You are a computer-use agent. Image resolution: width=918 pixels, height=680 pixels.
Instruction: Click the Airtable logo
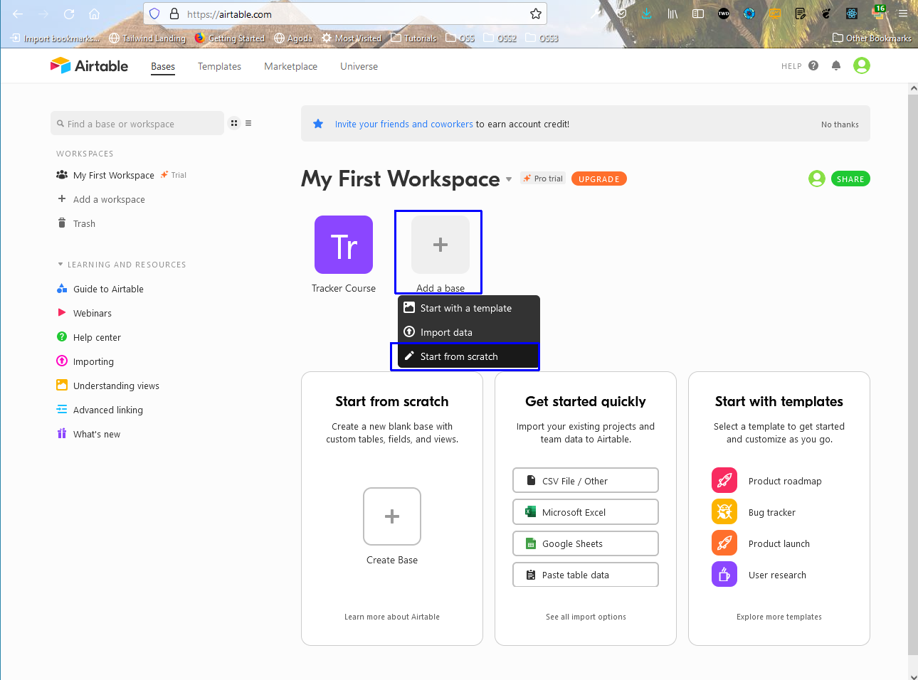coord(89,66)
